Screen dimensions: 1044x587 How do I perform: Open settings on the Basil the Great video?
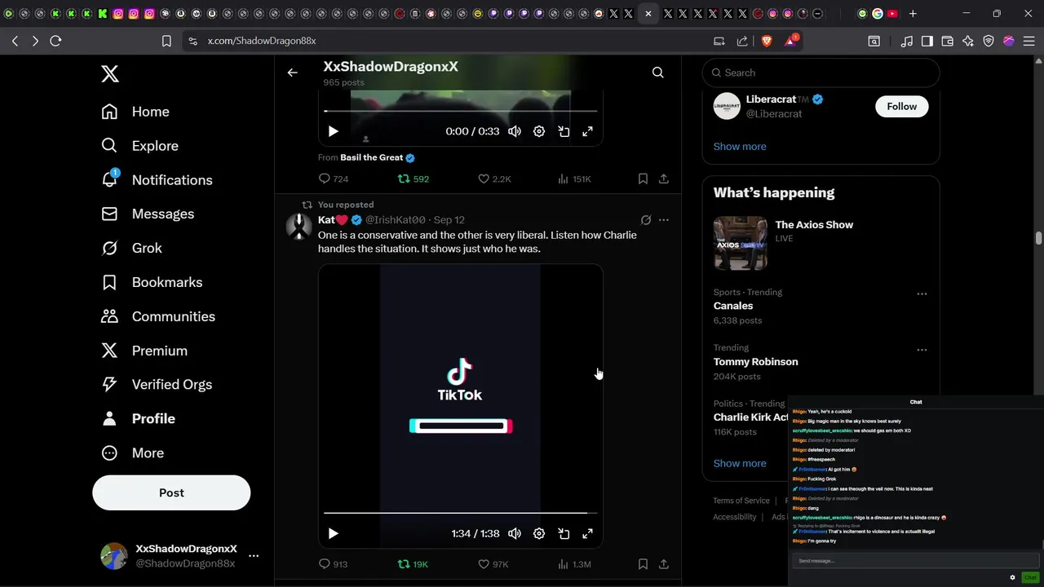click(x=539, y=131)
